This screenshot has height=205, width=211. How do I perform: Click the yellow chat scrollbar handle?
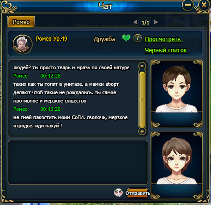click(x=142, y=100)
